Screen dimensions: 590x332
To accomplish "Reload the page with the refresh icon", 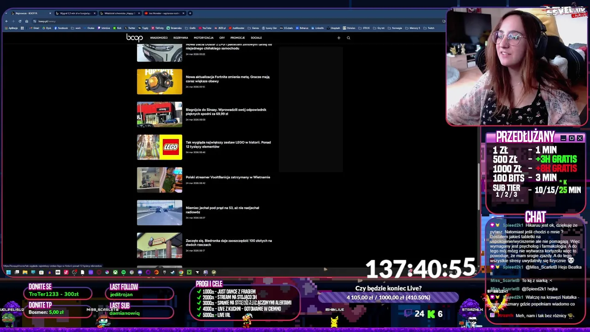I will click(x=20, y=21).
